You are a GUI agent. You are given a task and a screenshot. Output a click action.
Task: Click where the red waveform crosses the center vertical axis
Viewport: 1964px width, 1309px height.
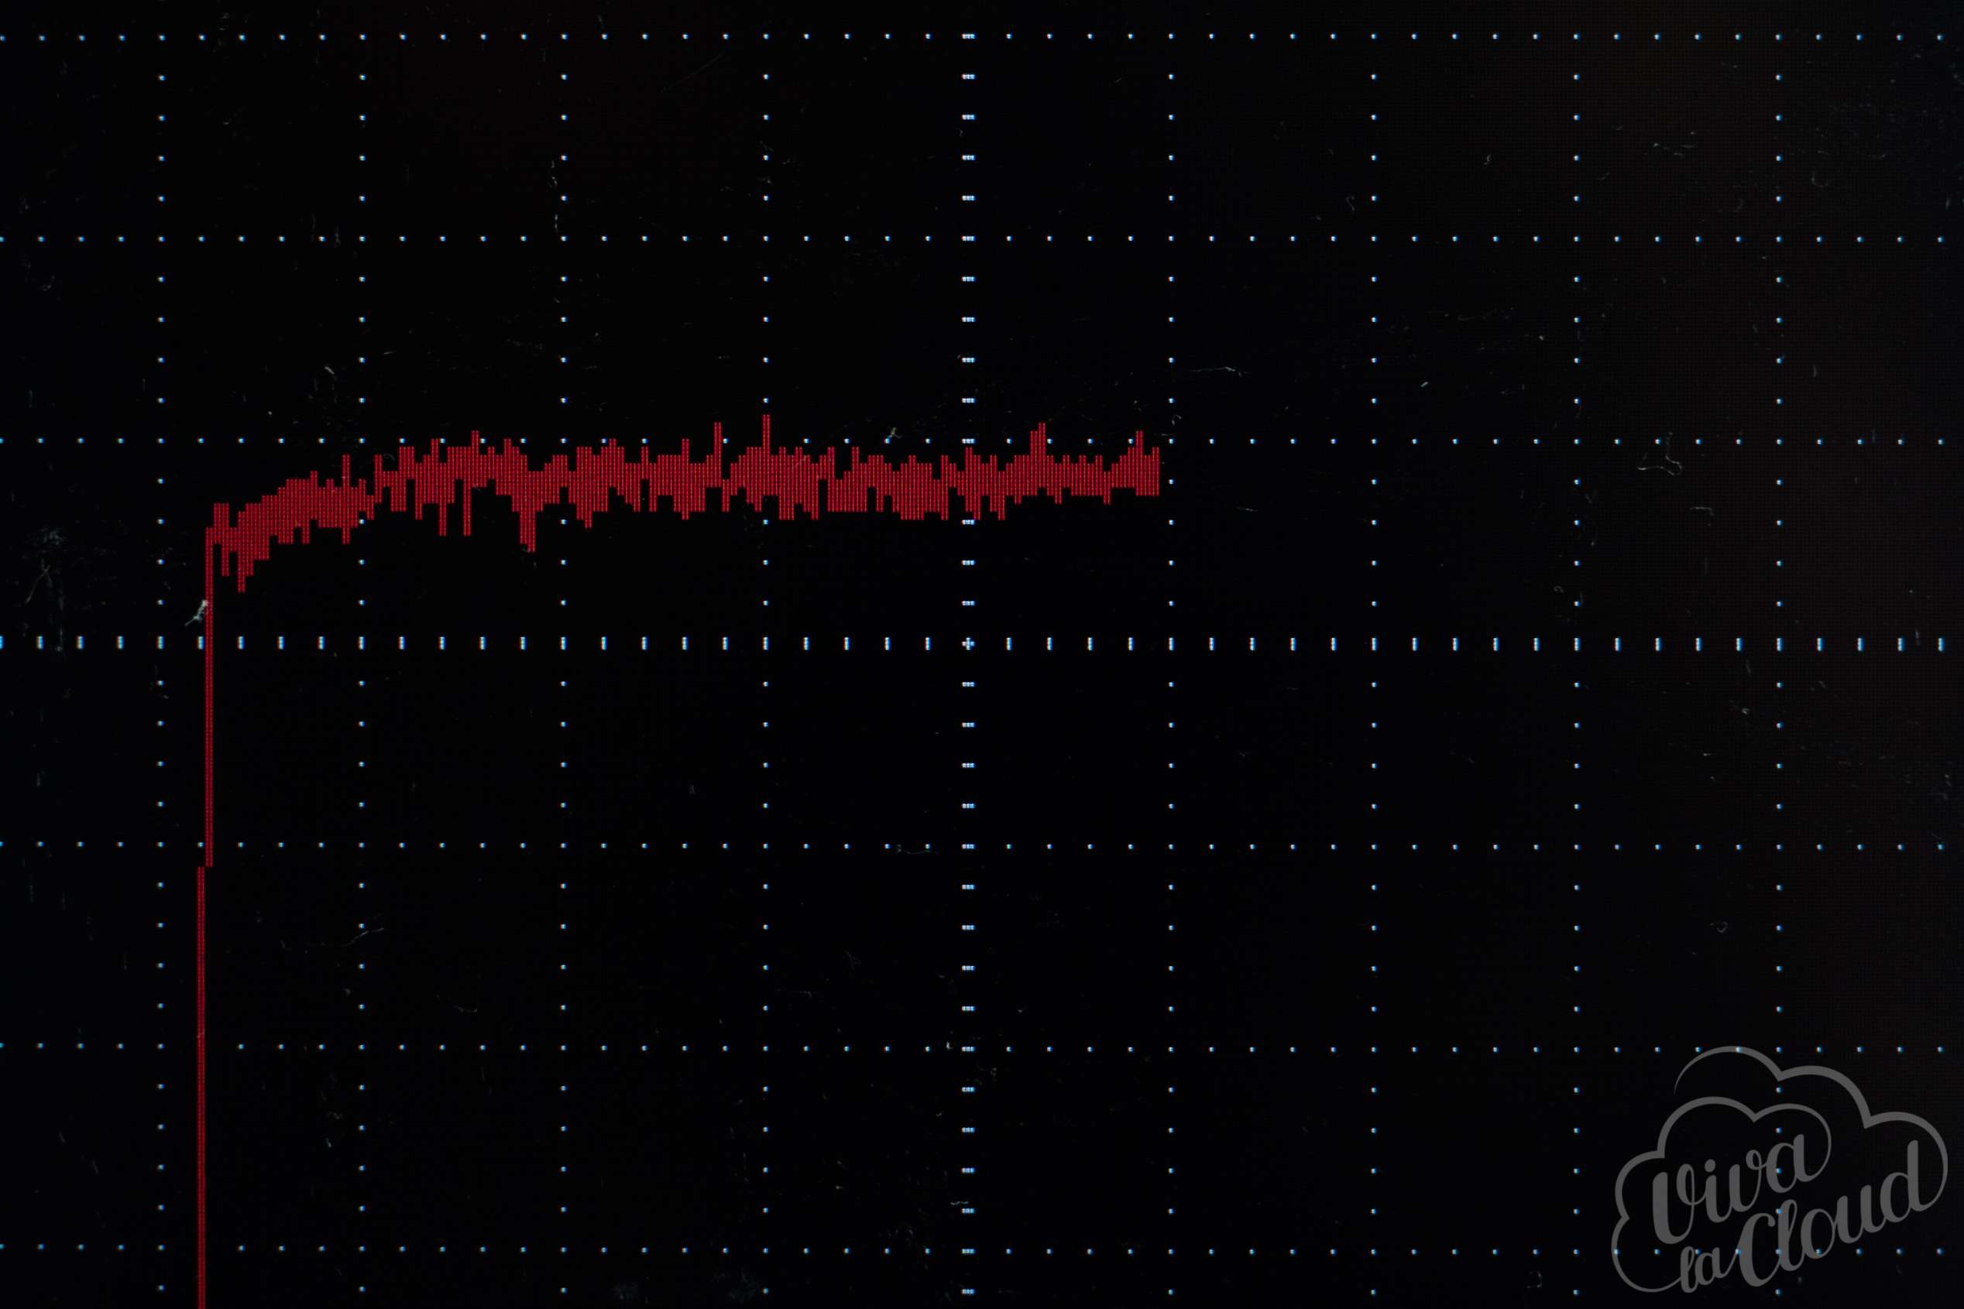coord(968,480)
